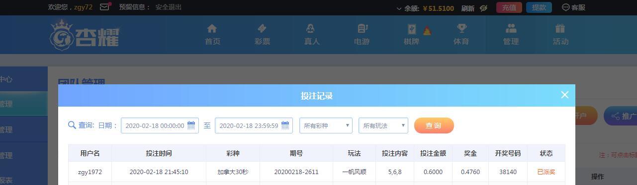Click the 期号 column header
Screen dimensions: 637x185
(x=296, y=153)
